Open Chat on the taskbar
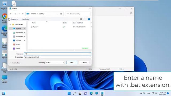The height and width of the screenshot is (96, 171). [x=85, y=93]
